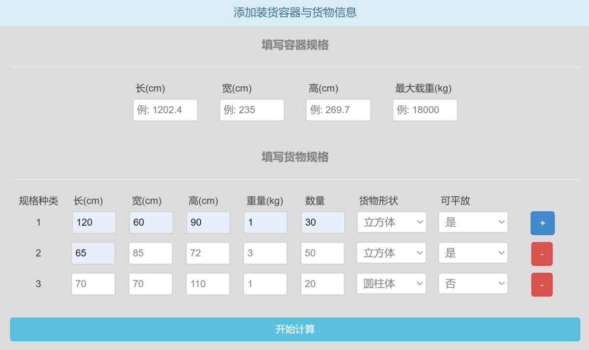Image resolution: width=589 pixels, height=350 pixels.
Task: Open the 可平放 dropdown showing 是 on row 2
Action: coord(473,253)
